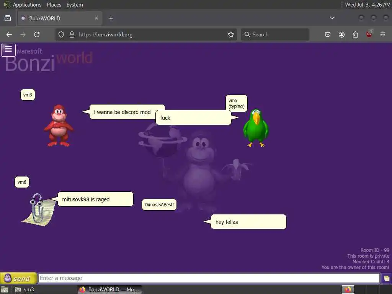Screen dimensions: 392x294
Task: Click the vm5 speech bubble by the parrot
Action: click(x=193, y=118)
